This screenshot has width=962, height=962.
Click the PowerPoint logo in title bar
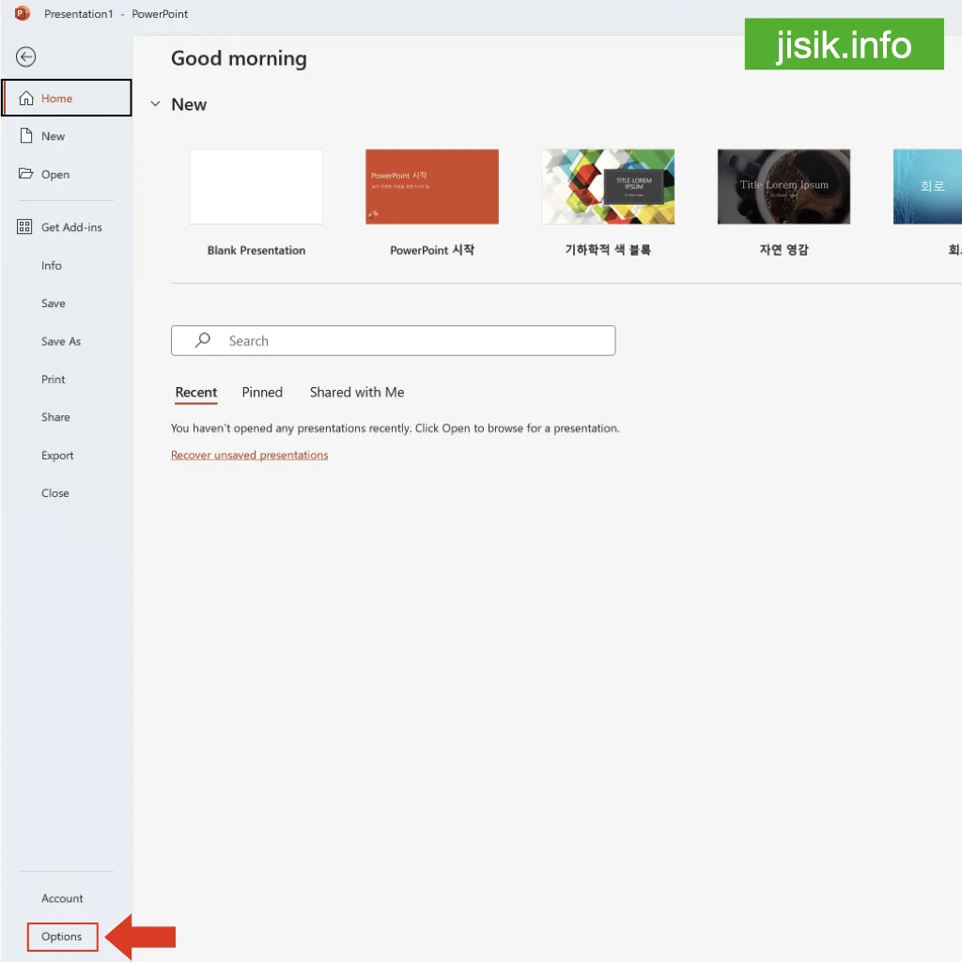tap(23, 13)
